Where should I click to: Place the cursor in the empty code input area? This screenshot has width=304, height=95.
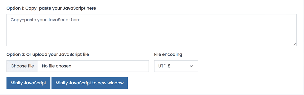pos(151,30)
